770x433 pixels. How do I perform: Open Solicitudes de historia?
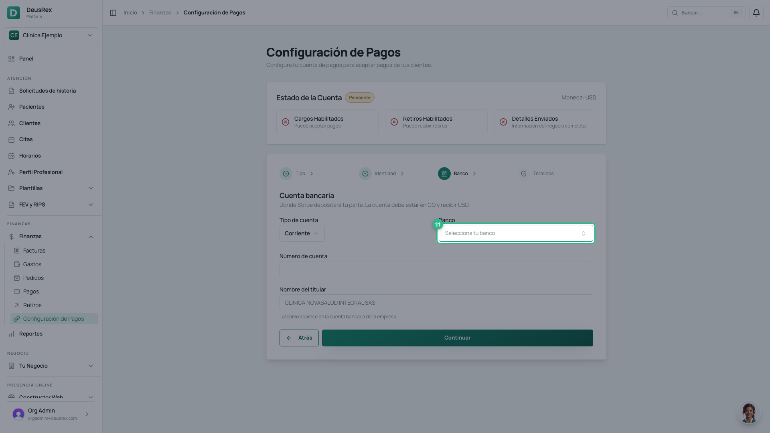[51, 91]
